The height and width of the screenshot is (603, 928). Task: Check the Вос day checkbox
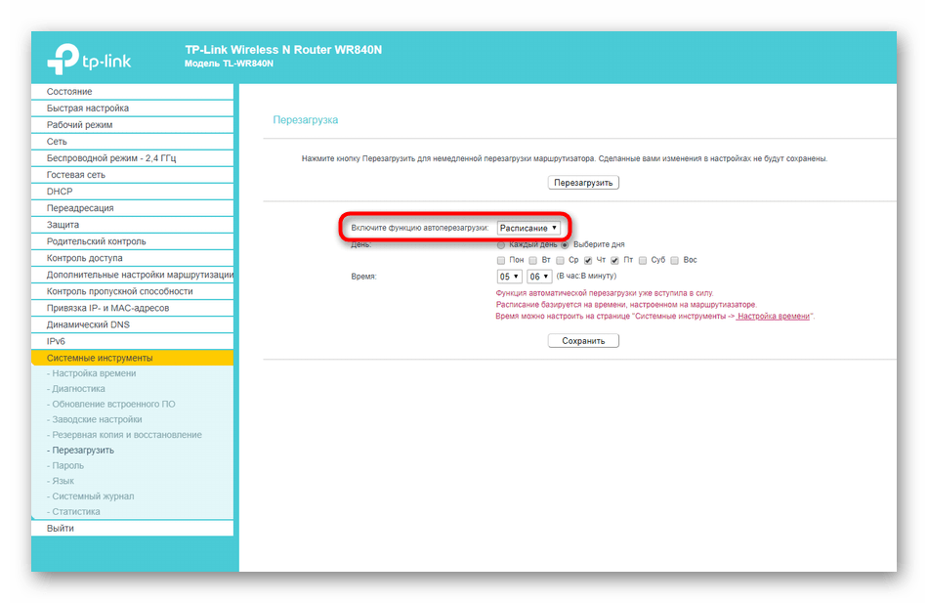click(x=674, y=261)
